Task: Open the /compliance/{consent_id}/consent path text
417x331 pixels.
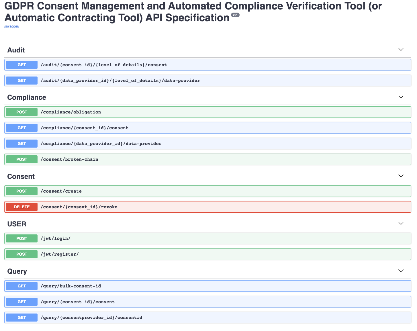Action: point(85,128)
